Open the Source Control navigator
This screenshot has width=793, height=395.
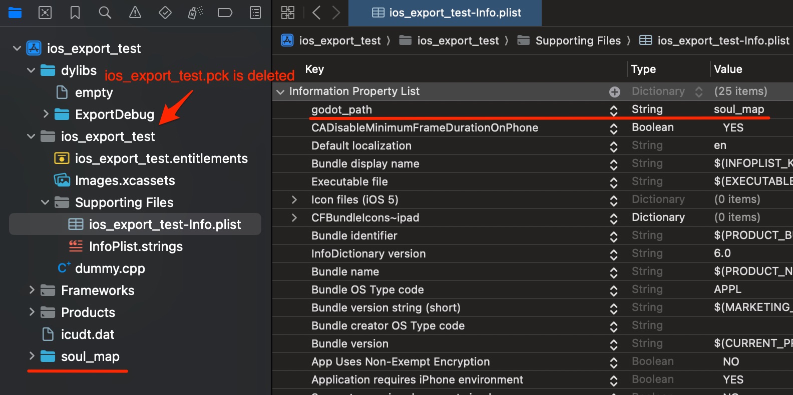45,12
